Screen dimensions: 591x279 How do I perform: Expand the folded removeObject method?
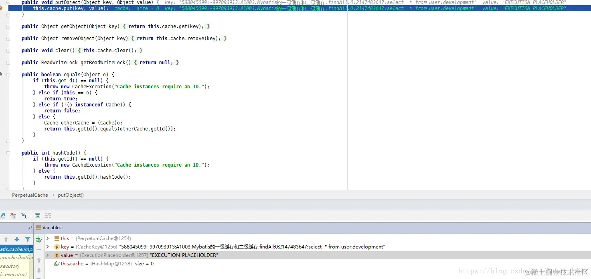(8, 38)
